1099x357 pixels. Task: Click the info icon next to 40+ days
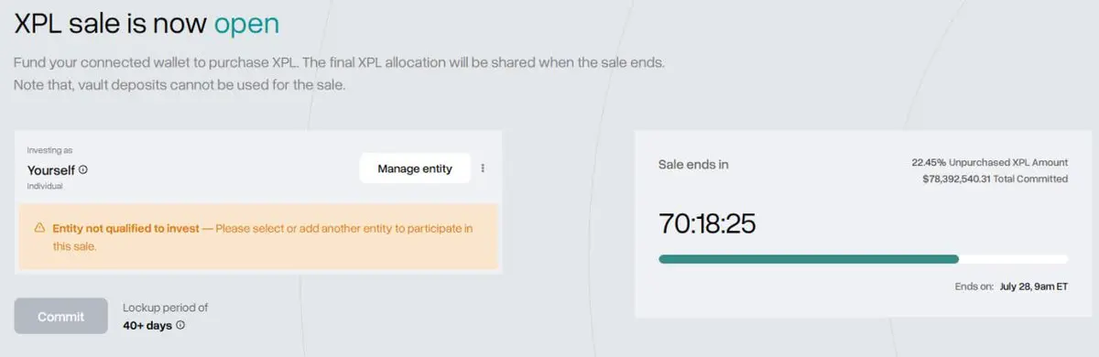pos(180,325)
